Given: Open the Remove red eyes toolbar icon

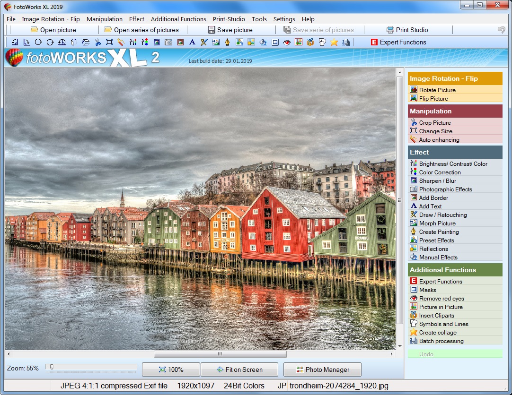Looking at the screenshot, I should tap(287, 42).
